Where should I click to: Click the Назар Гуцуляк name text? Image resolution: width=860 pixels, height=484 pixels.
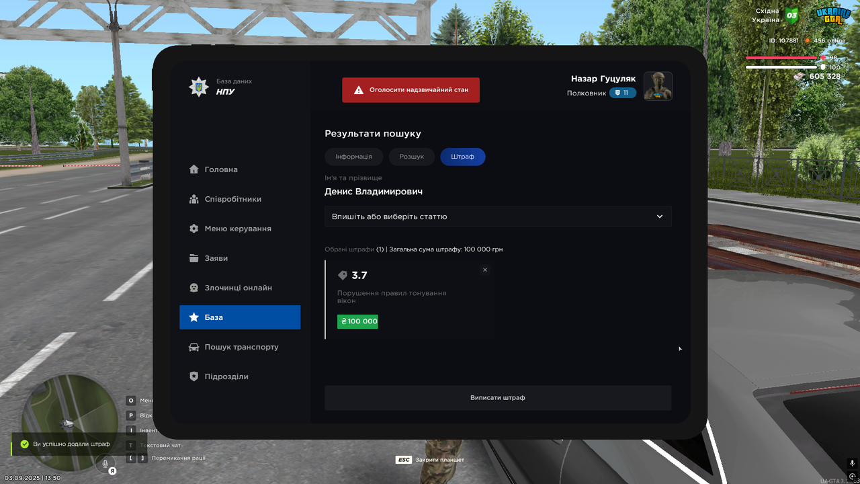point(603,79)
